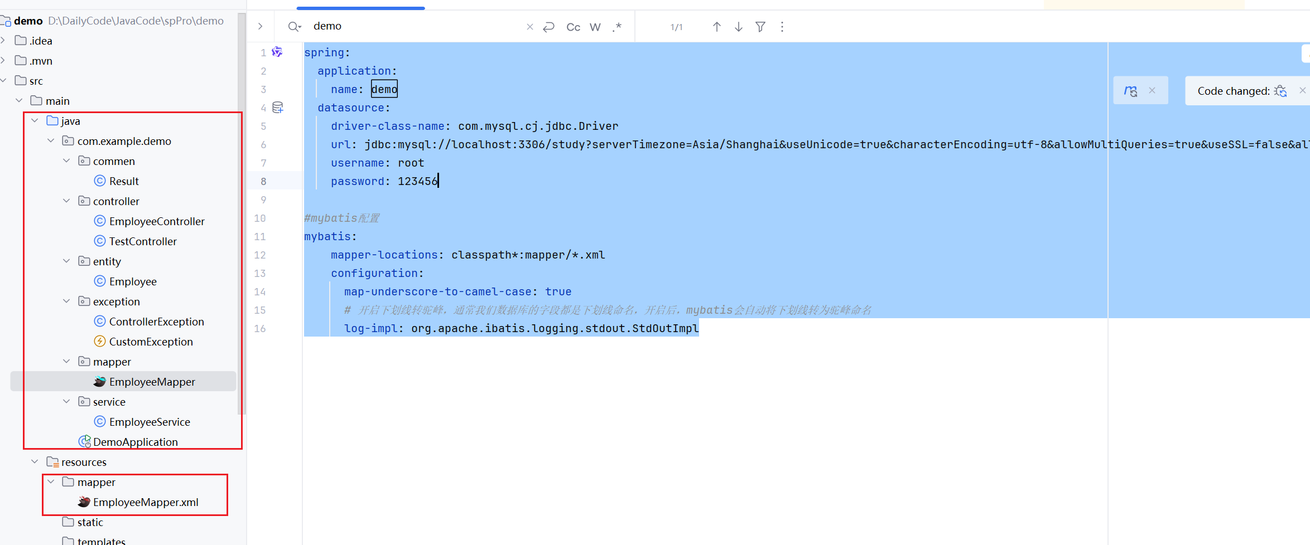Collapse the commen package
This screenshot has width=1310, height=545.
[66, 160]
